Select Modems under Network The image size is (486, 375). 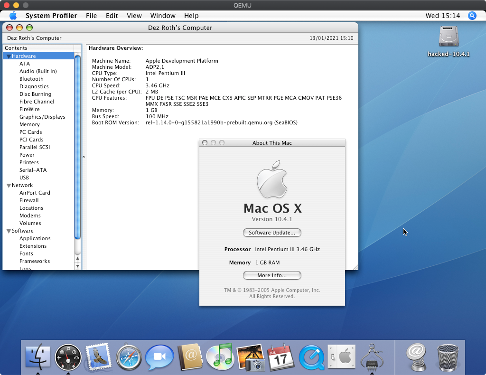[30, 216]
